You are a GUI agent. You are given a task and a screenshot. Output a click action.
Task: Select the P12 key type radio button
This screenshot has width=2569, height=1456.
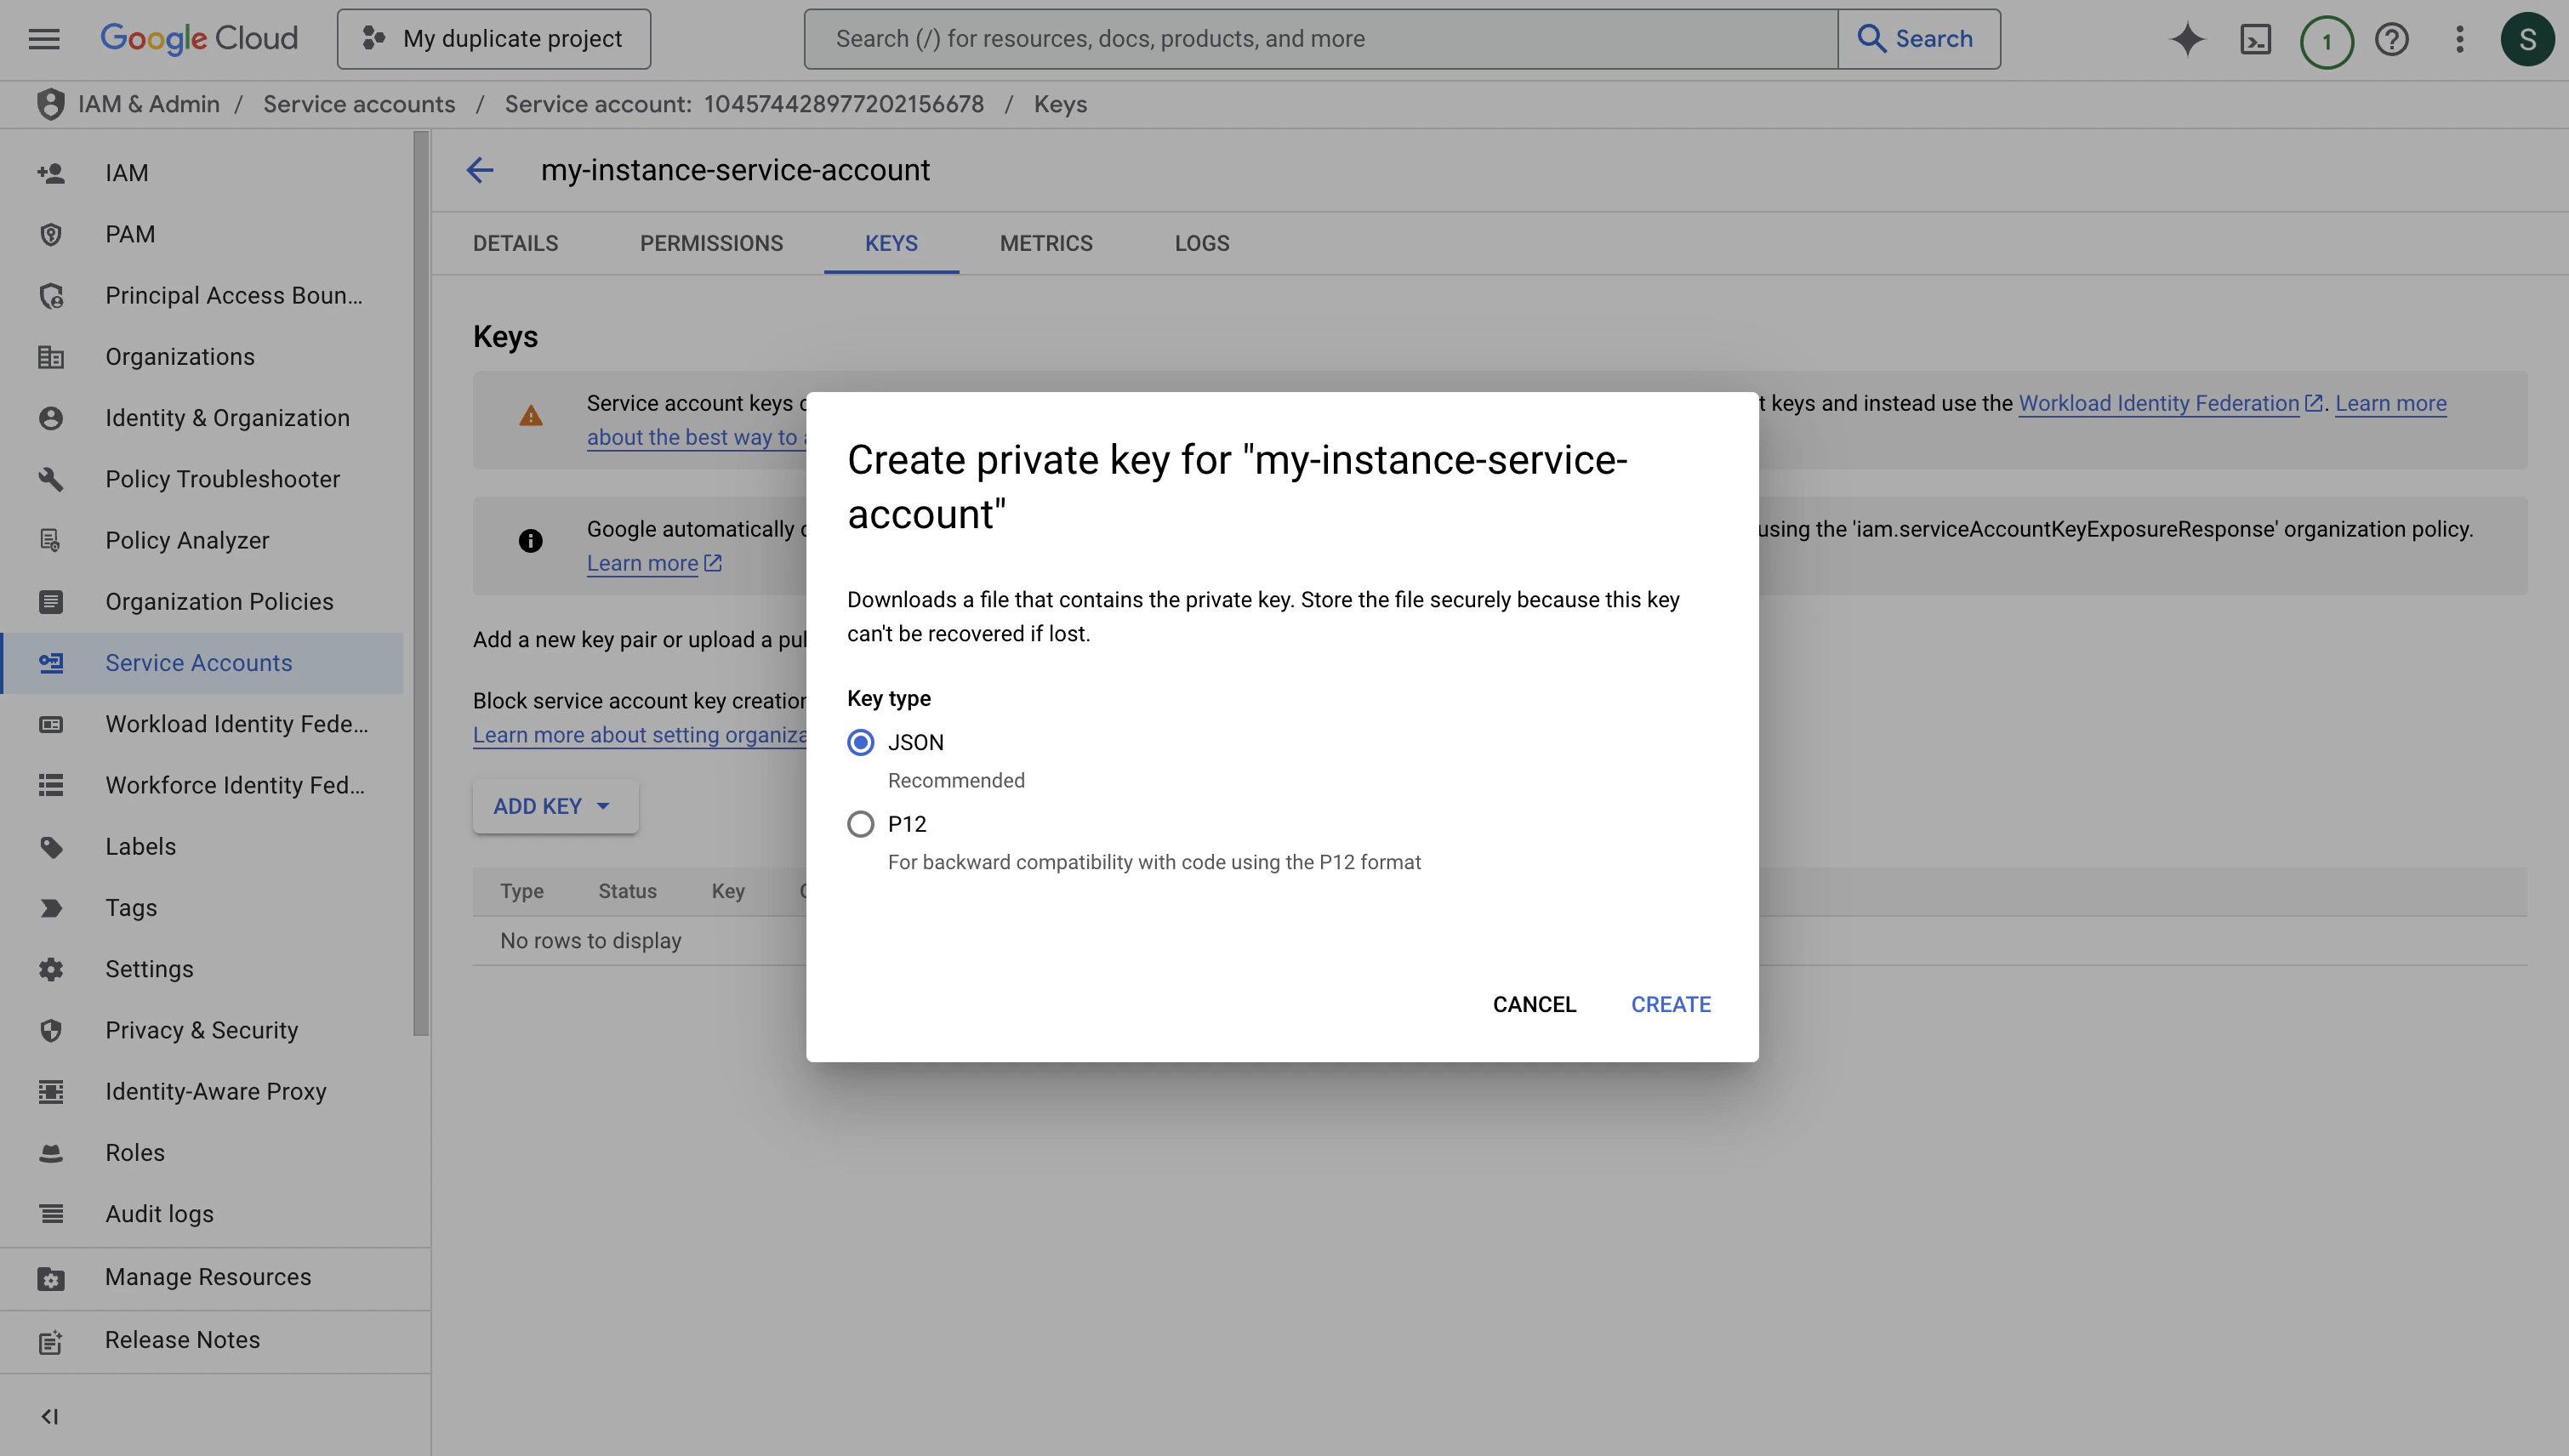click(x=860, y=824)
